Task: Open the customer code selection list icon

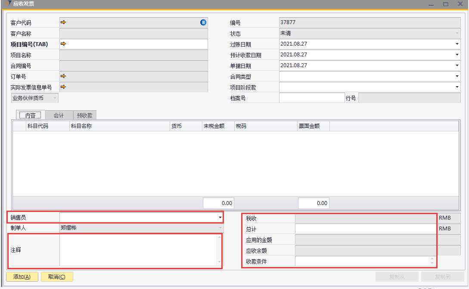Action: click(203, 22)
